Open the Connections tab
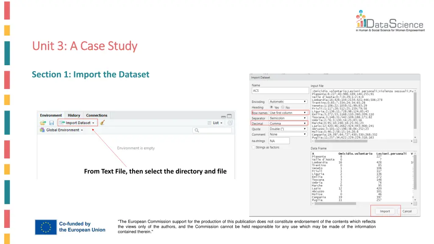This screenshot has width=434, height=244. [x=97, y=115]
